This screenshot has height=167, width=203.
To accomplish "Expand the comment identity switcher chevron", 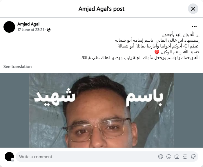I will pos(12,161).
